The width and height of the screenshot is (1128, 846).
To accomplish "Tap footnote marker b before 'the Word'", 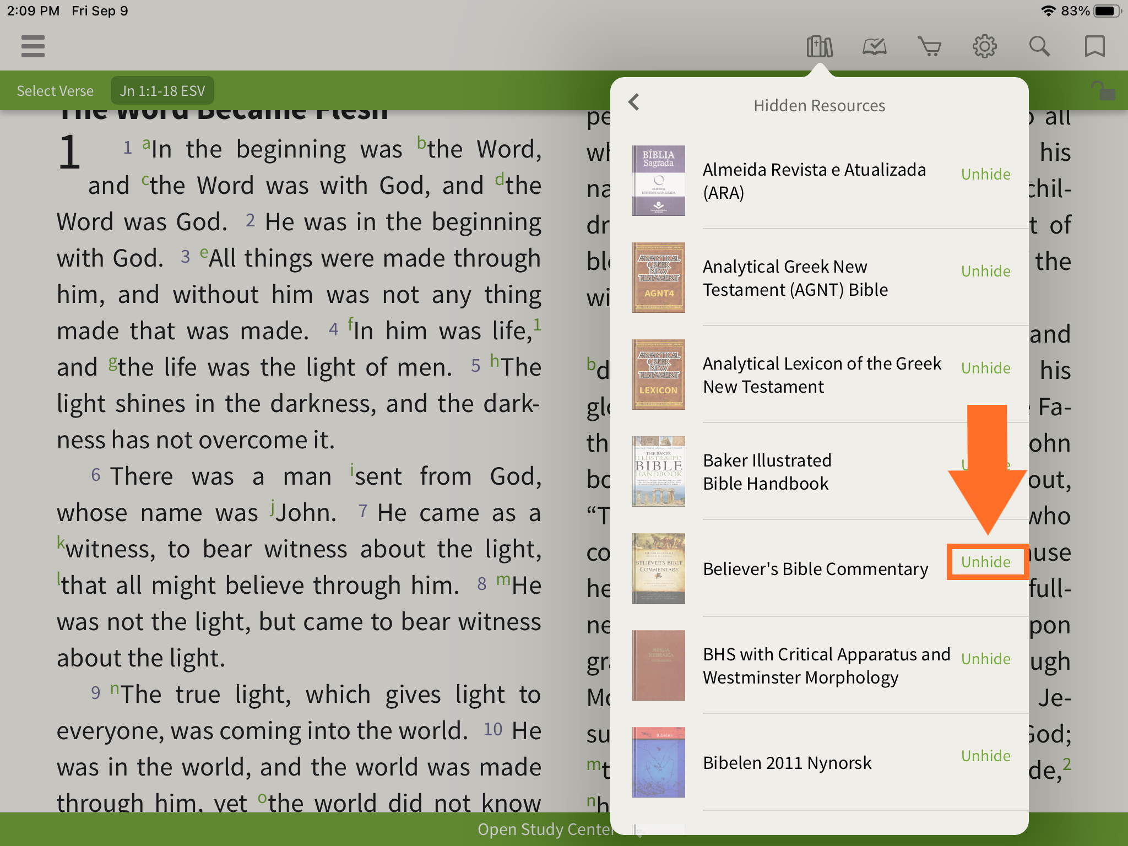I will 421,143.
